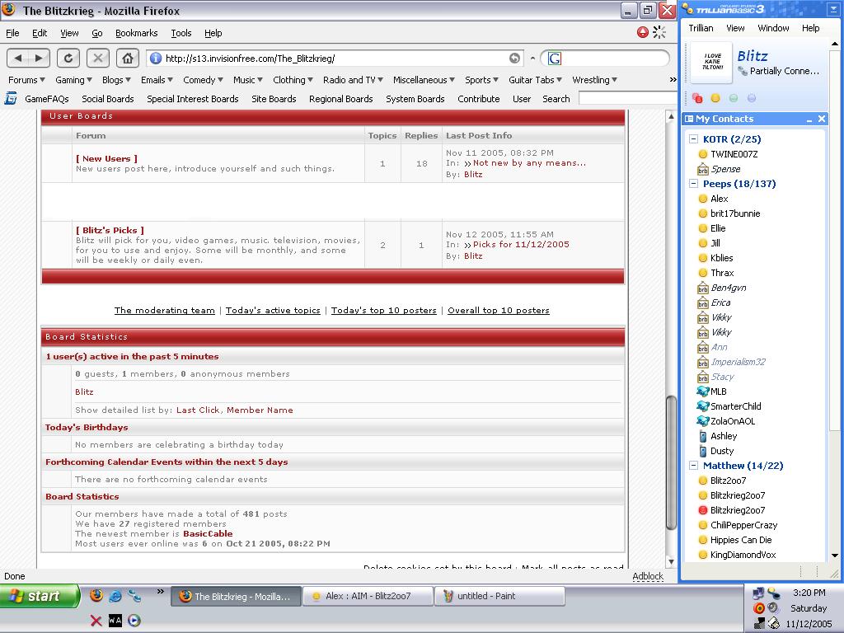Click the GameFAQs toolbar logo icon
This screenshot has width=844, height=633.
pos(11,98)
